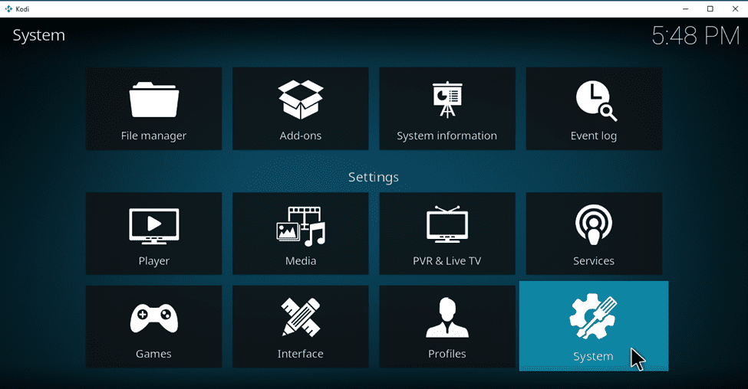The image size is (748, 389).
Task: Open the Event log tile
Action: point(594,109)
